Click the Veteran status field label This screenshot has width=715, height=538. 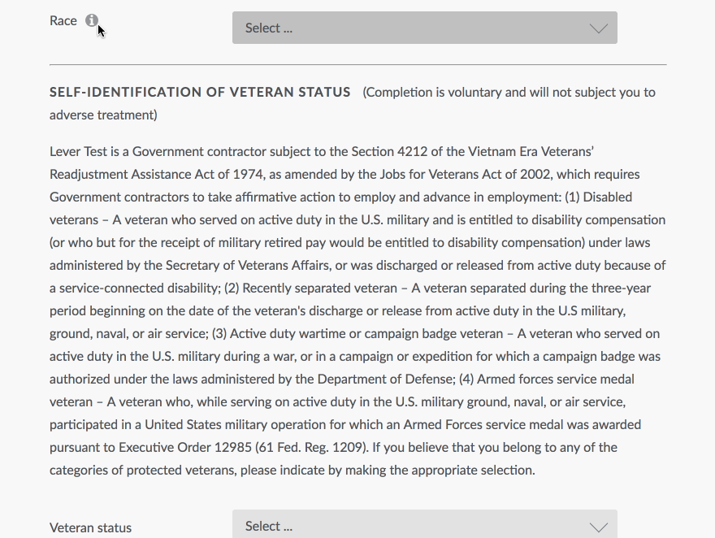[90, 527]
